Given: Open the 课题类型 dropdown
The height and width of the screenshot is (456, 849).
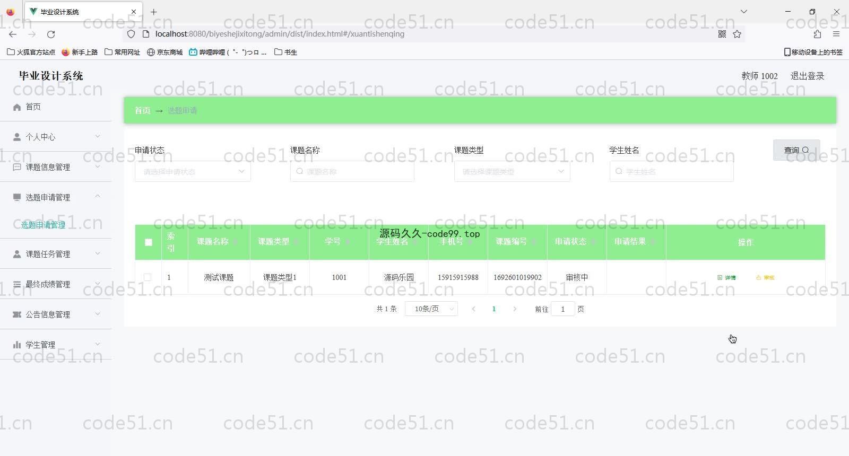Looking at the screenshot, I should tap(512, 171).
